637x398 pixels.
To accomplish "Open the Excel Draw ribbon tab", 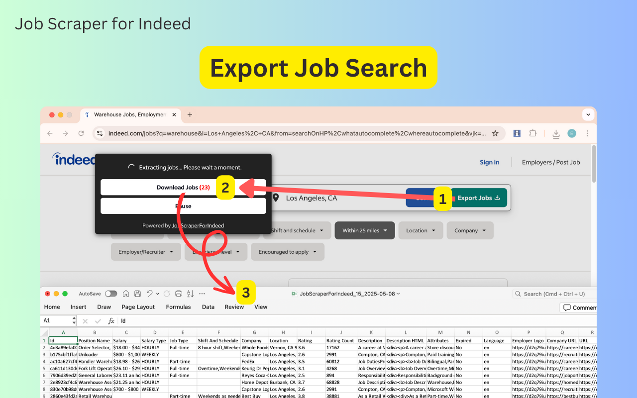I will click(104, 307).
